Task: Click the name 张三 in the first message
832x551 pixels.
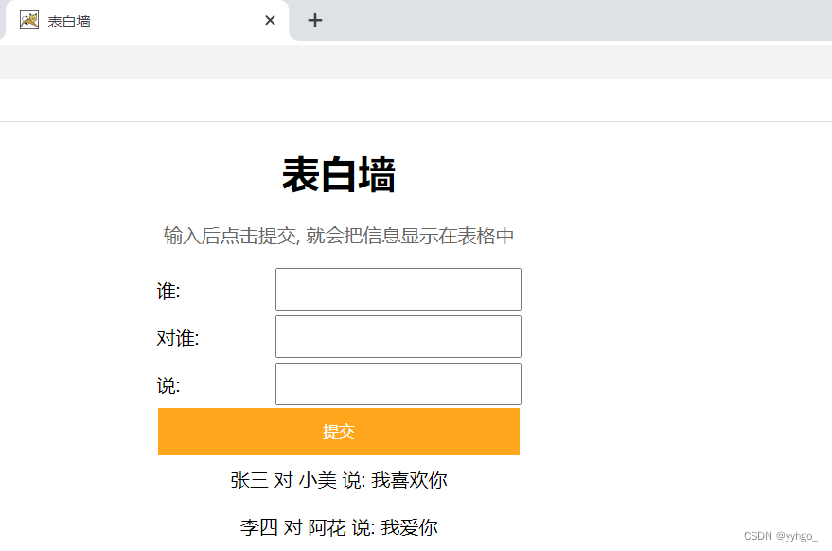Action: tap(247, 481)
